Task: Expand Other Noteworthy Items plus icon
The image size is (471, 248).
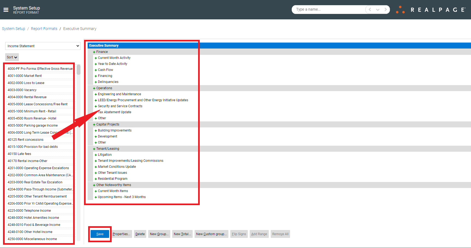Action: click(x=94, y=185)
